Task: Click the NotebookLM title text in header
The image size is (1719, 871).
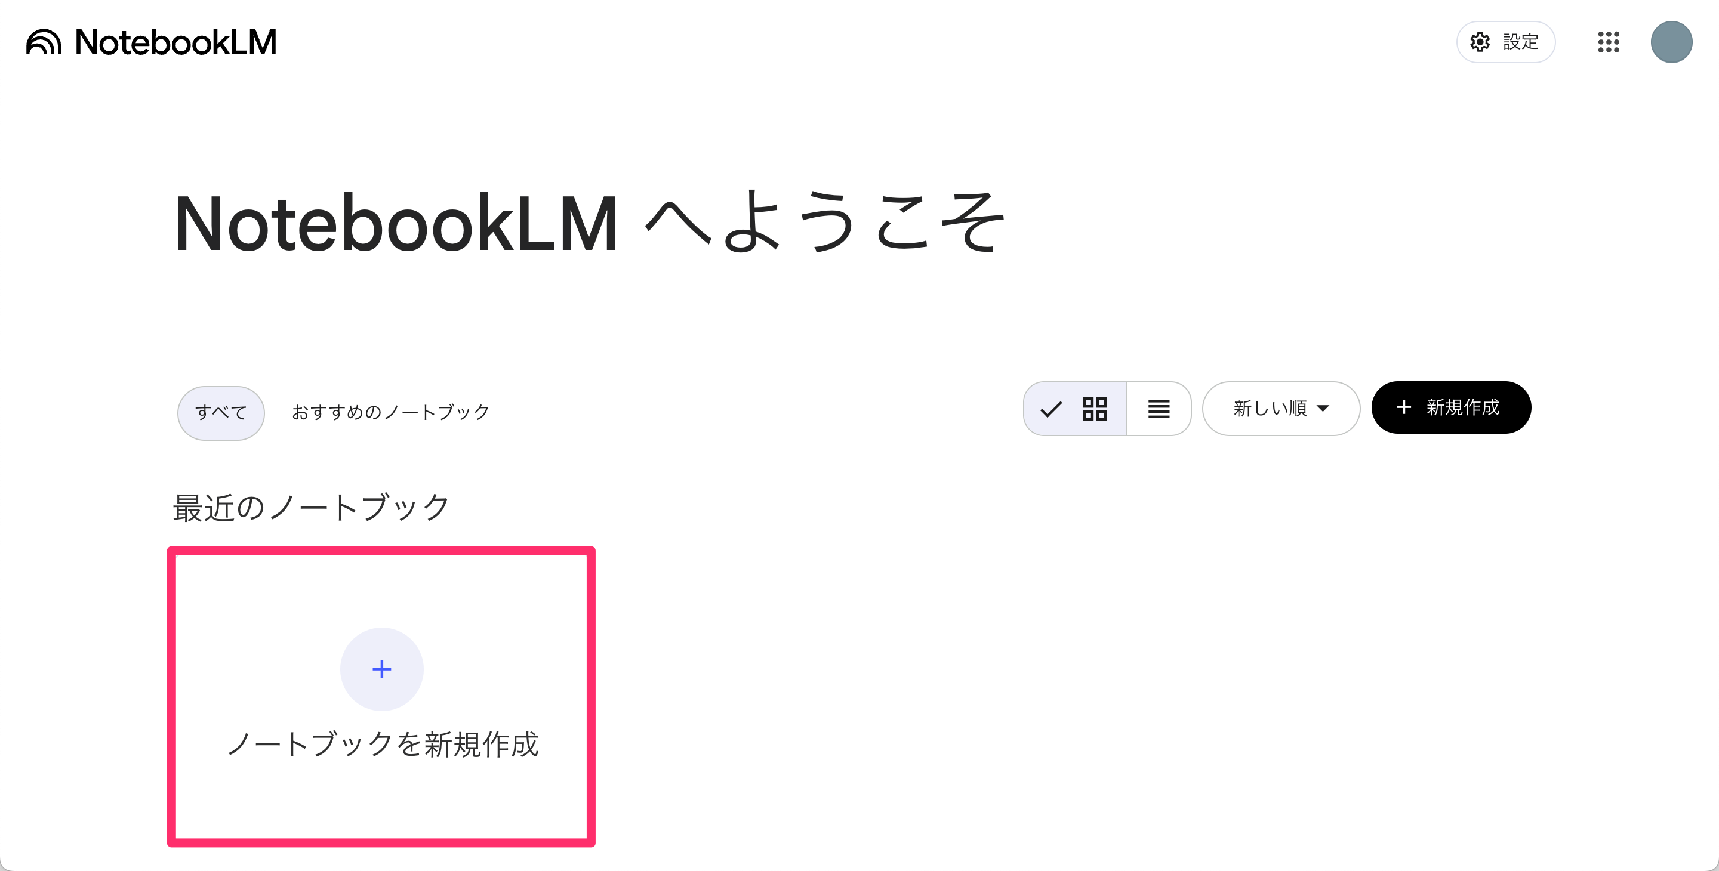Action: tap(175, 42)
